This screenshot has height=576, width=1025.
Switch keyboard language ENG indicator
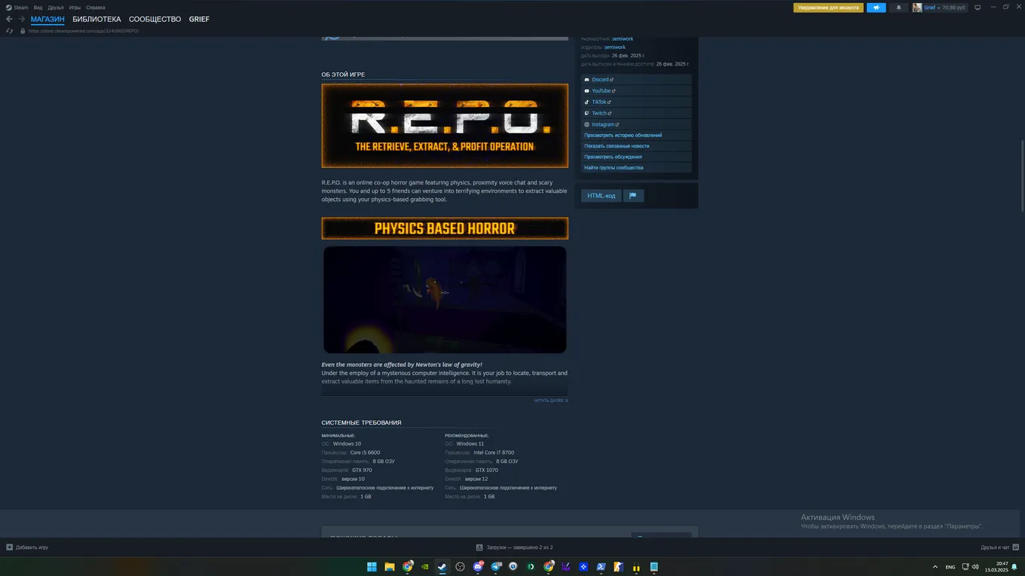[950, 567]
